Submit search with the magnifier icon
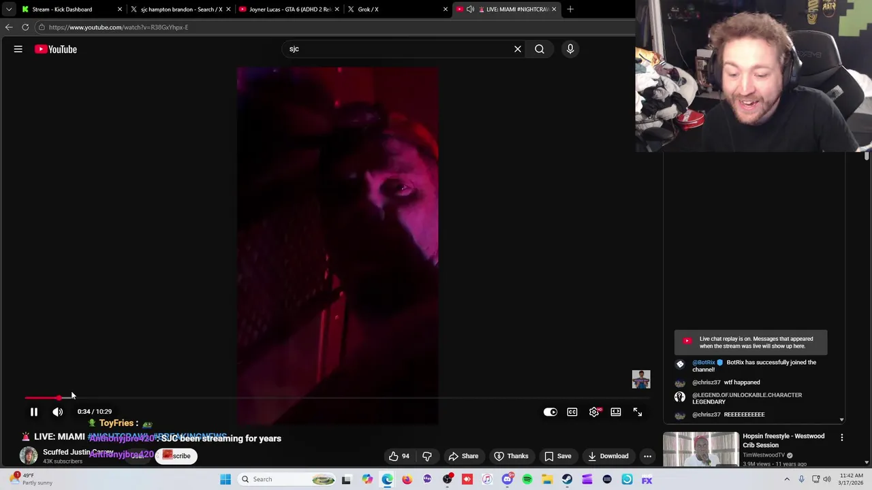872x490 pixels. coord(540,49)
